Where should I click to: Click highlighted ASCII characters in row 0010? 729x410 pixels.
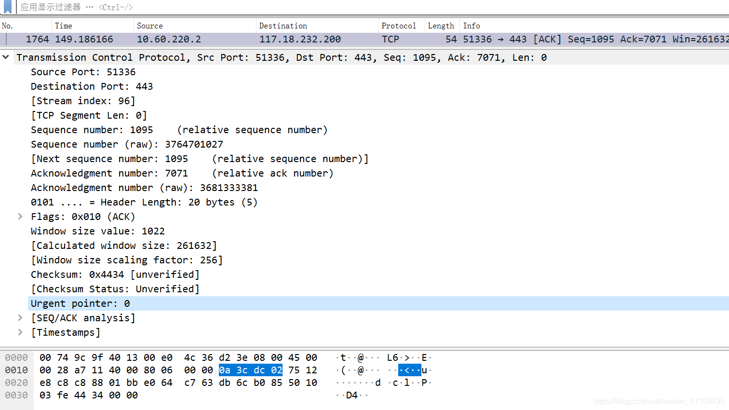coord(410,370)
